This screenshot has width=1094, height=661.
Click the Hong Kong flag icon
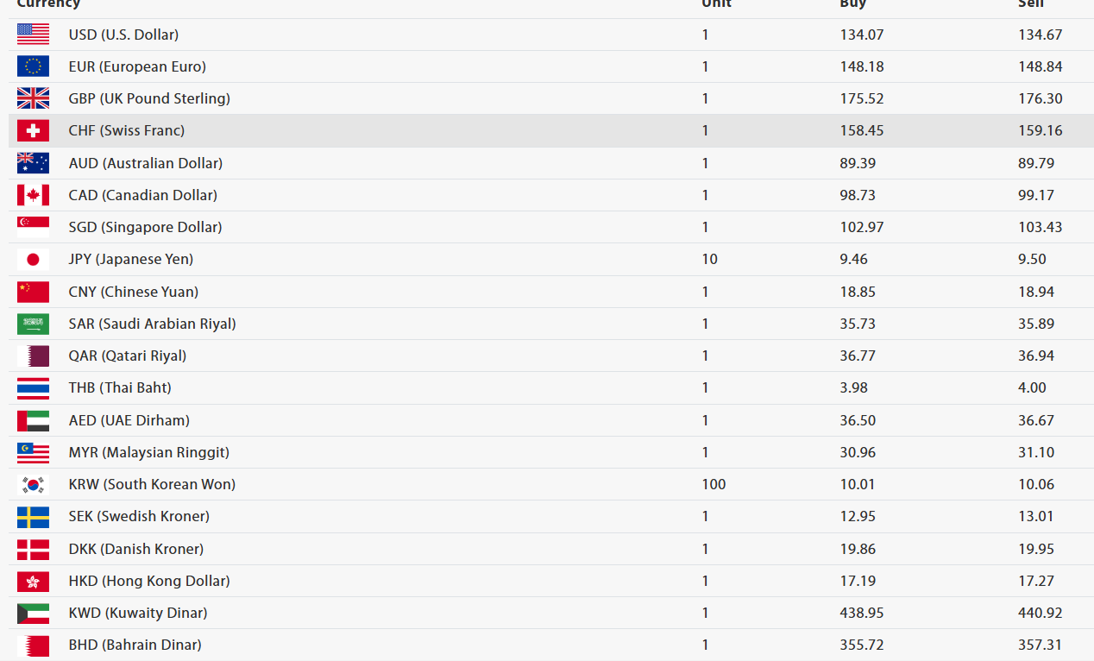pyautogui.click(x=33, y=581)
